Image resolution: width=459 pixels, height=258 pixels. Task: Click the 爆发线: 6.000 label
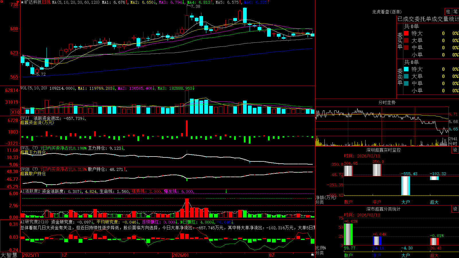(178, 191)
